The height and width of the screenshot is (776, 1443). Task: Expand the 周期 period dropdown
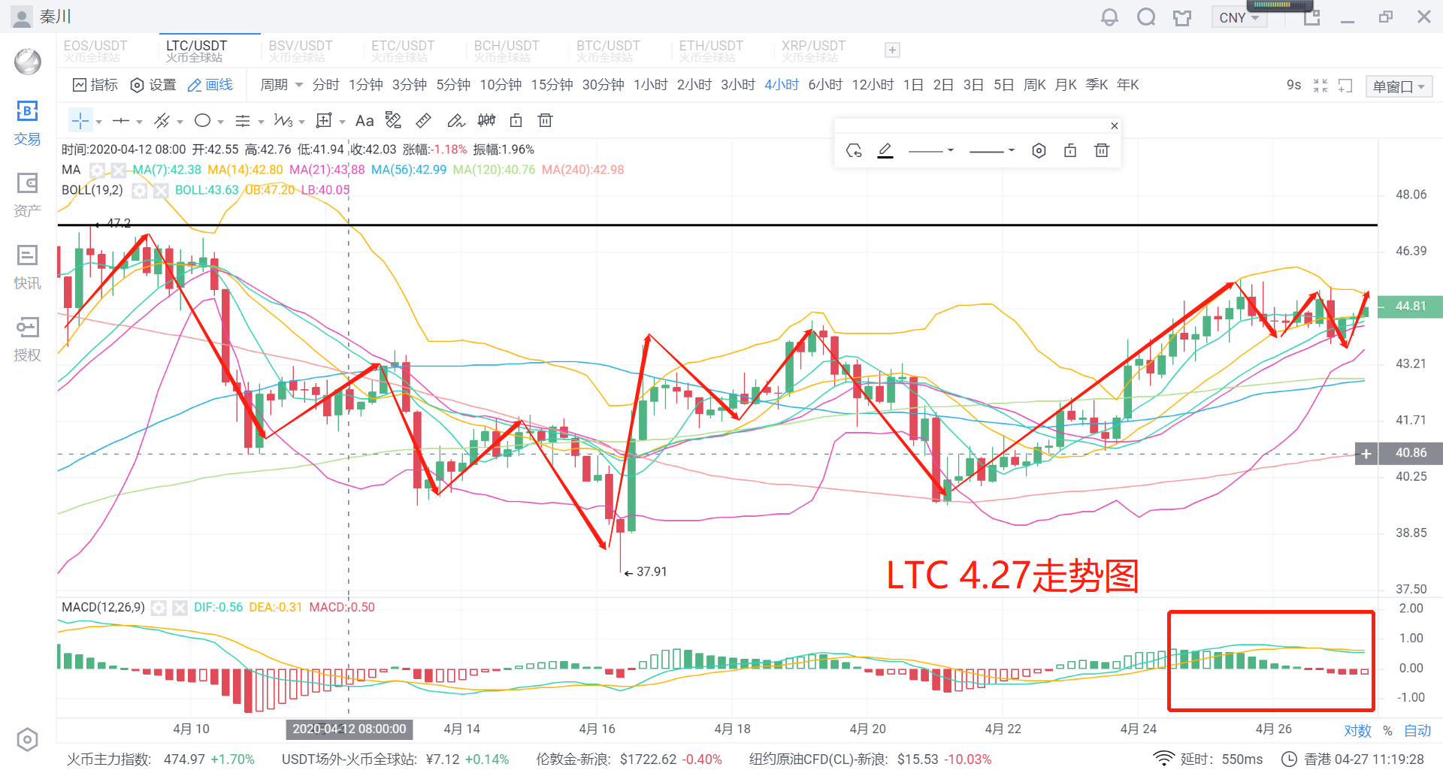(281, 85)
